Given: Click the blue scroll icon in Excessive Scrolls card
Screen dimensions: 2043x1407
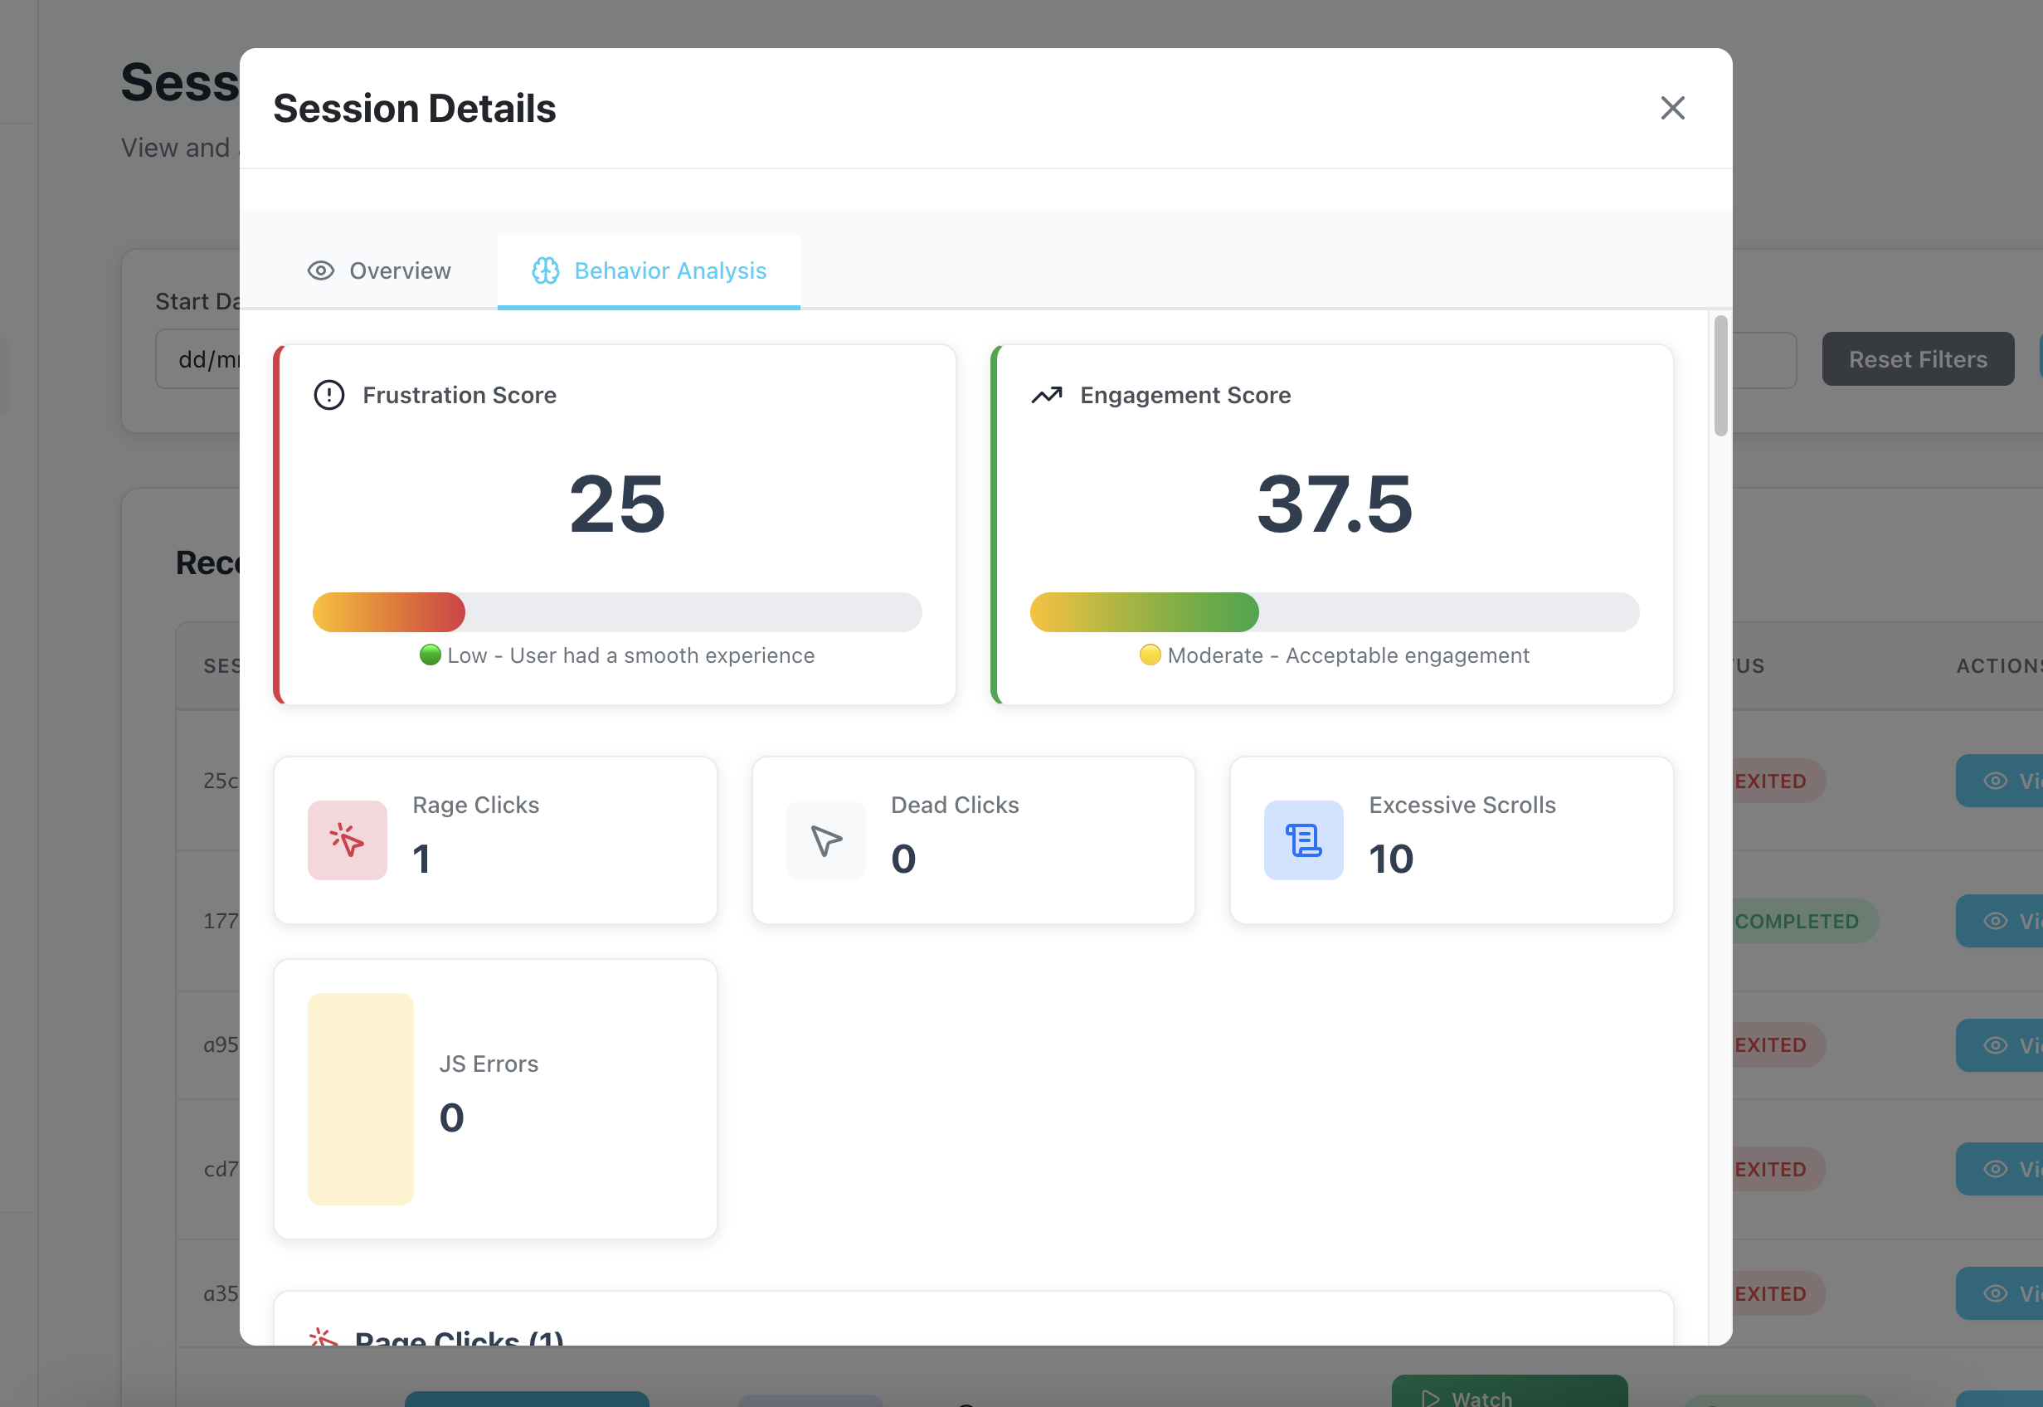Looking at the screenshot, I should 1302,840.
